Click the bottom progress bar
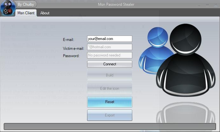 [110, 126]
